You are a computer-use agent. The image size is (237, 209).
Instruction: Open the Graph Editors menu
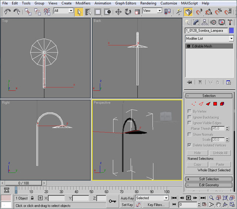pyautogui.click(x=126, y=3)
